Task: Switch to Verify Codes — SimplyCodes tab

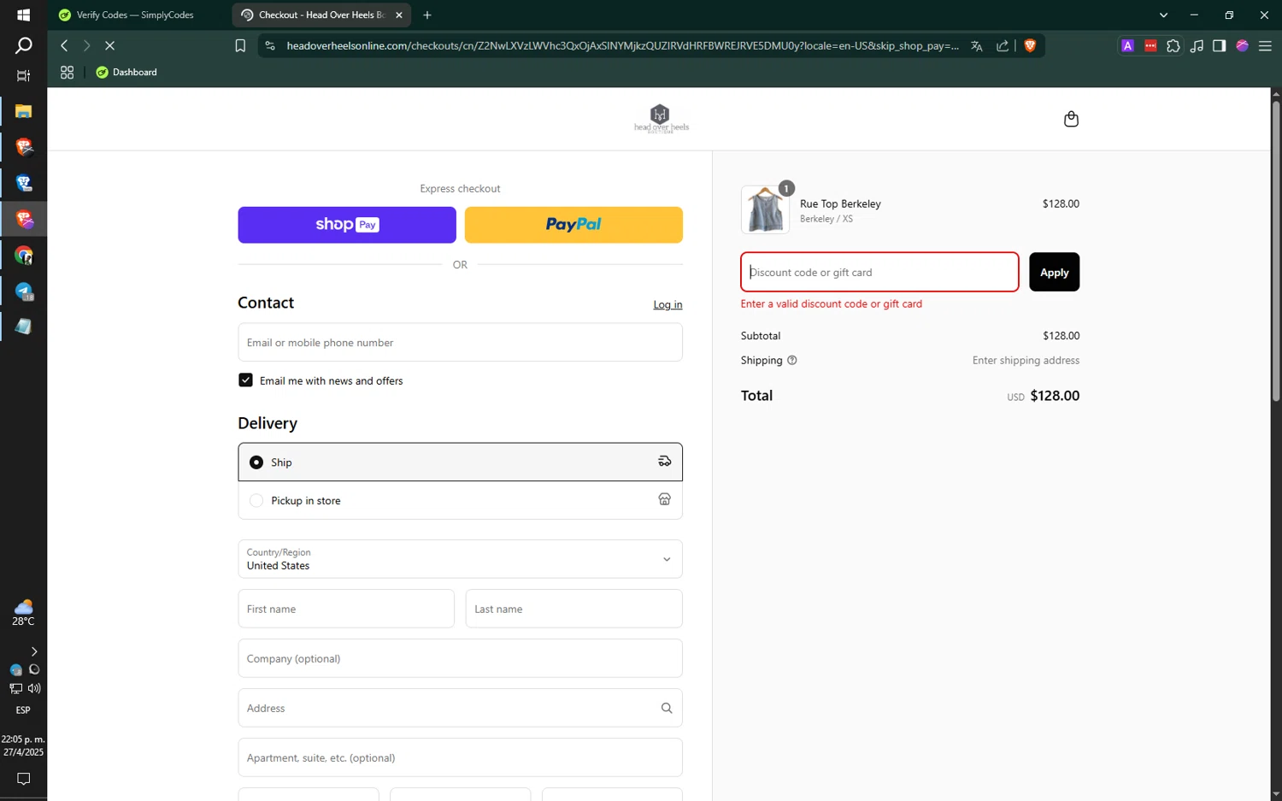Action: [x=137, y=15]
